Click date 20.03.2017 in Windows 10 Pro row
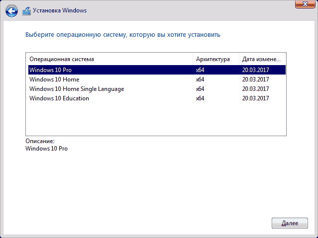Image resolution: width=318 pixels, height=238 pixels. coord(255,70)
